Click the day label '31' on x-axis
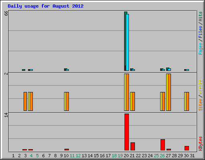The height and width of the screenshot is (160, 205). click(192, 156)
